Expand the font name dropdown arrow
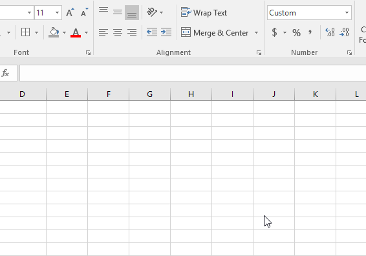The width and height of the screenshot is (366, 256). 29,12
